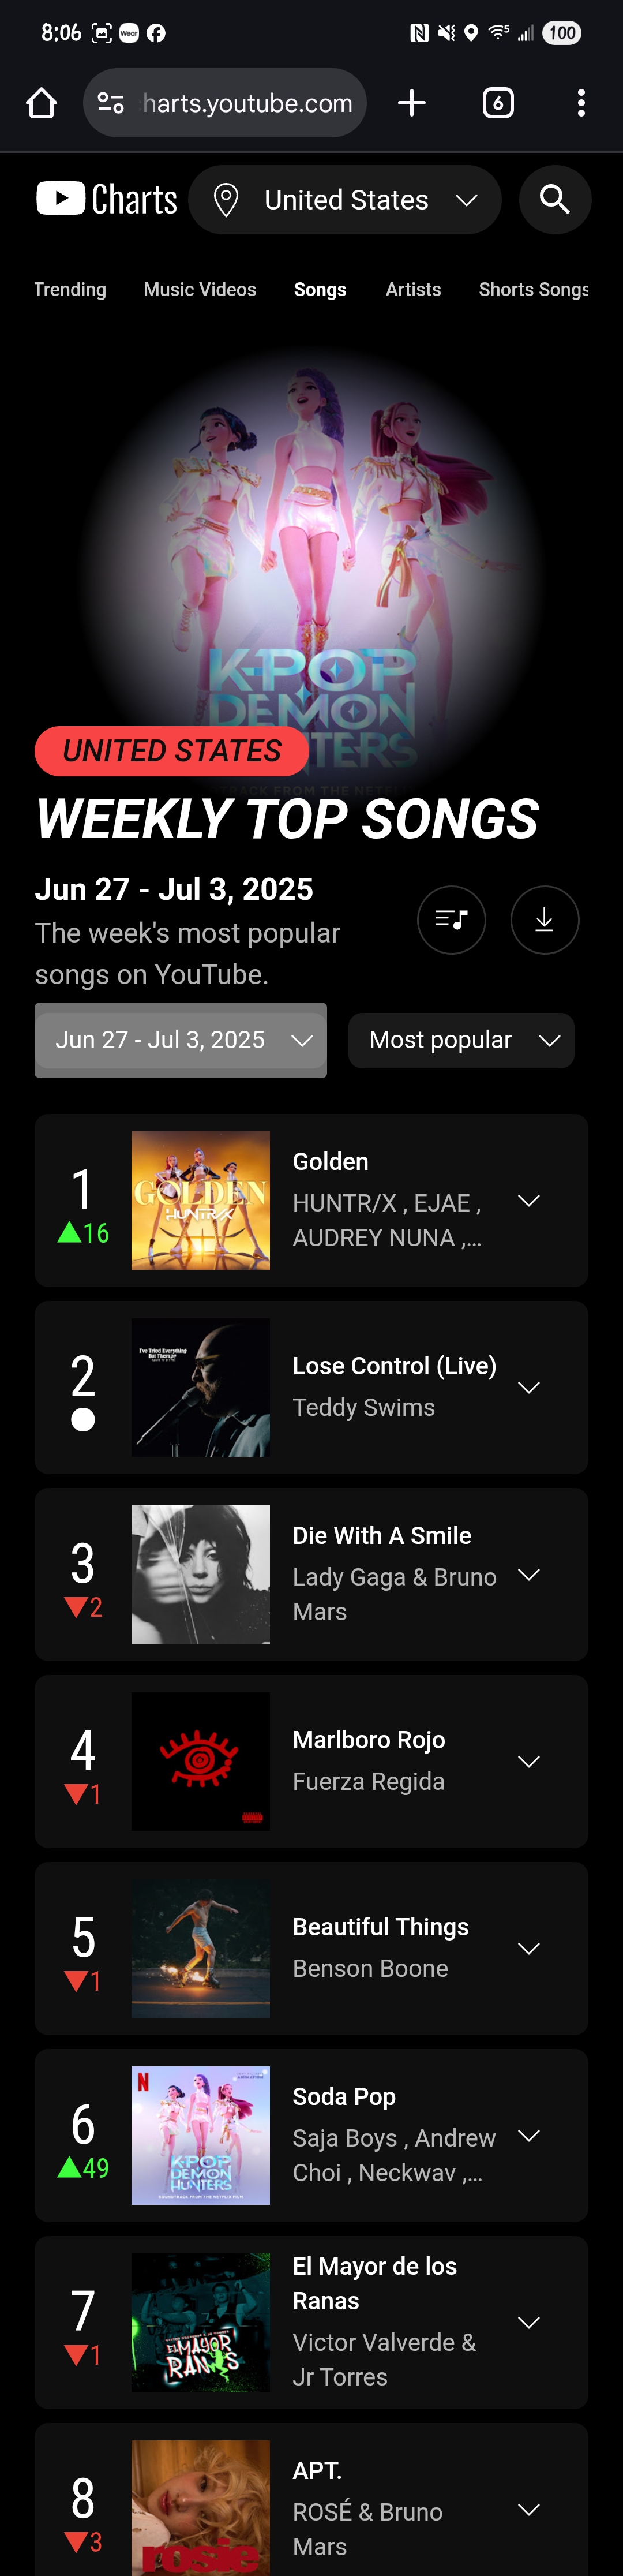The image size is (623, 2576).
Task: Expand the Beautiful Things entry
Action: (x=529, y=1948)
